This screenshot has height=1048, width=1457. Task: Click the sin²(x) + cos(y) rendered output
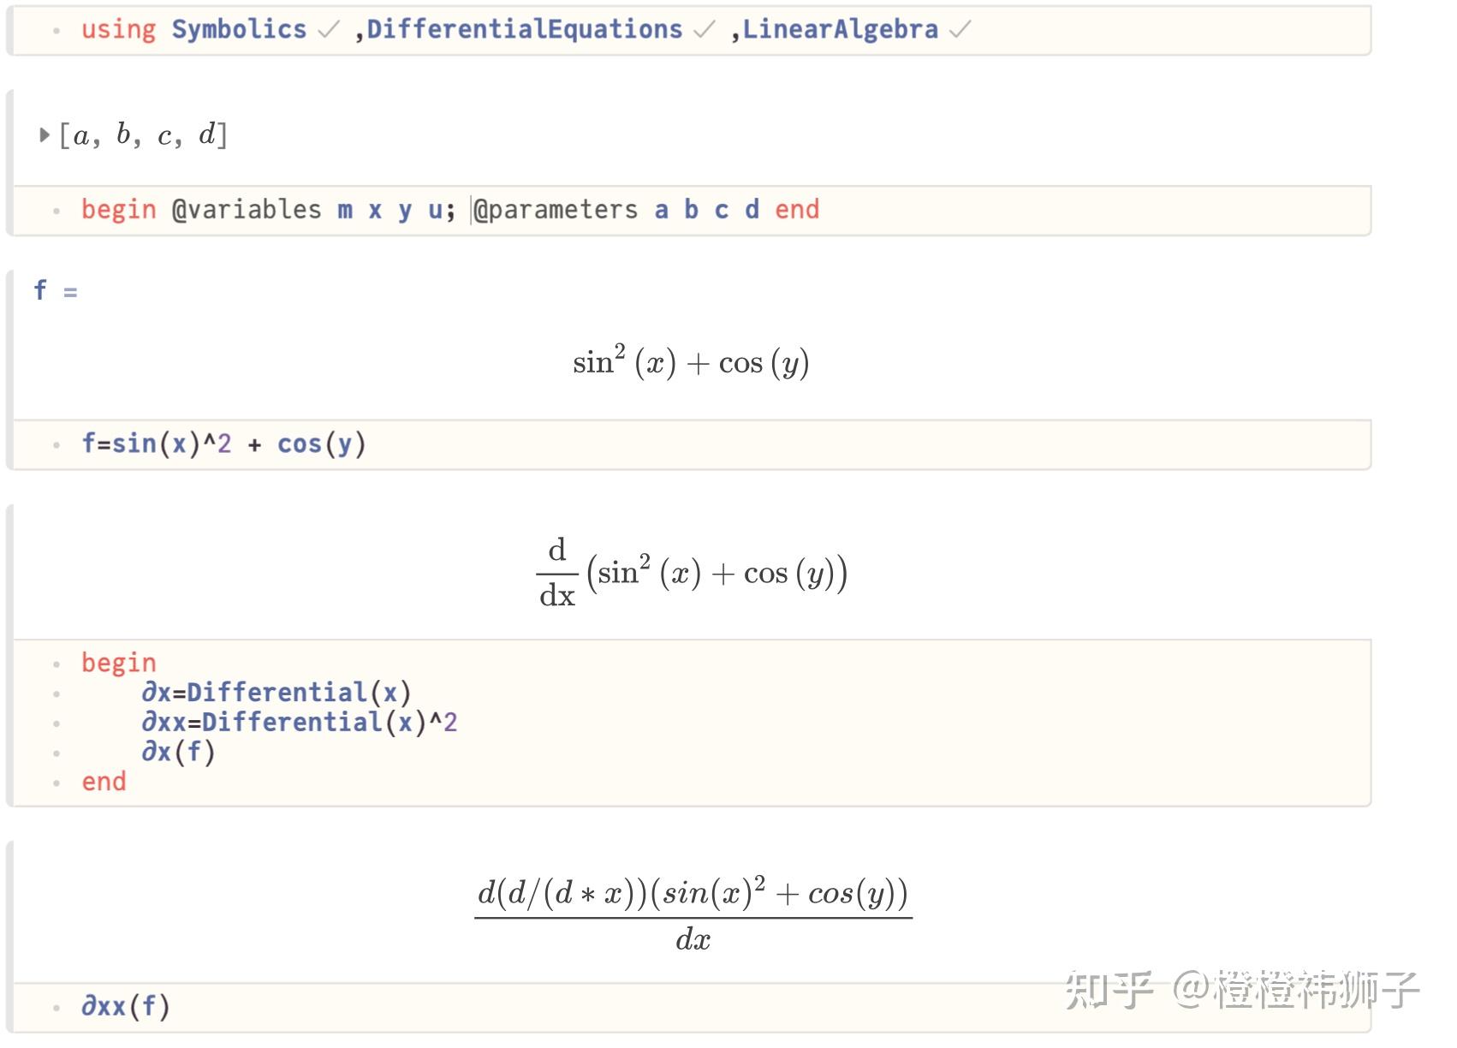click(691, 363)
